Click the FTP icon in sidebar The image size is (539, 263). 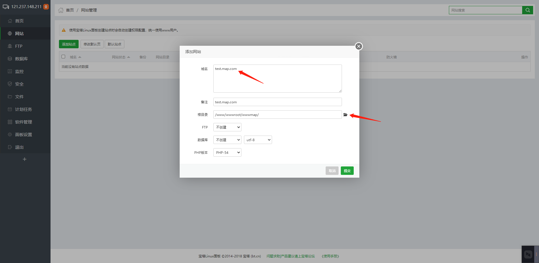point(10,46)
